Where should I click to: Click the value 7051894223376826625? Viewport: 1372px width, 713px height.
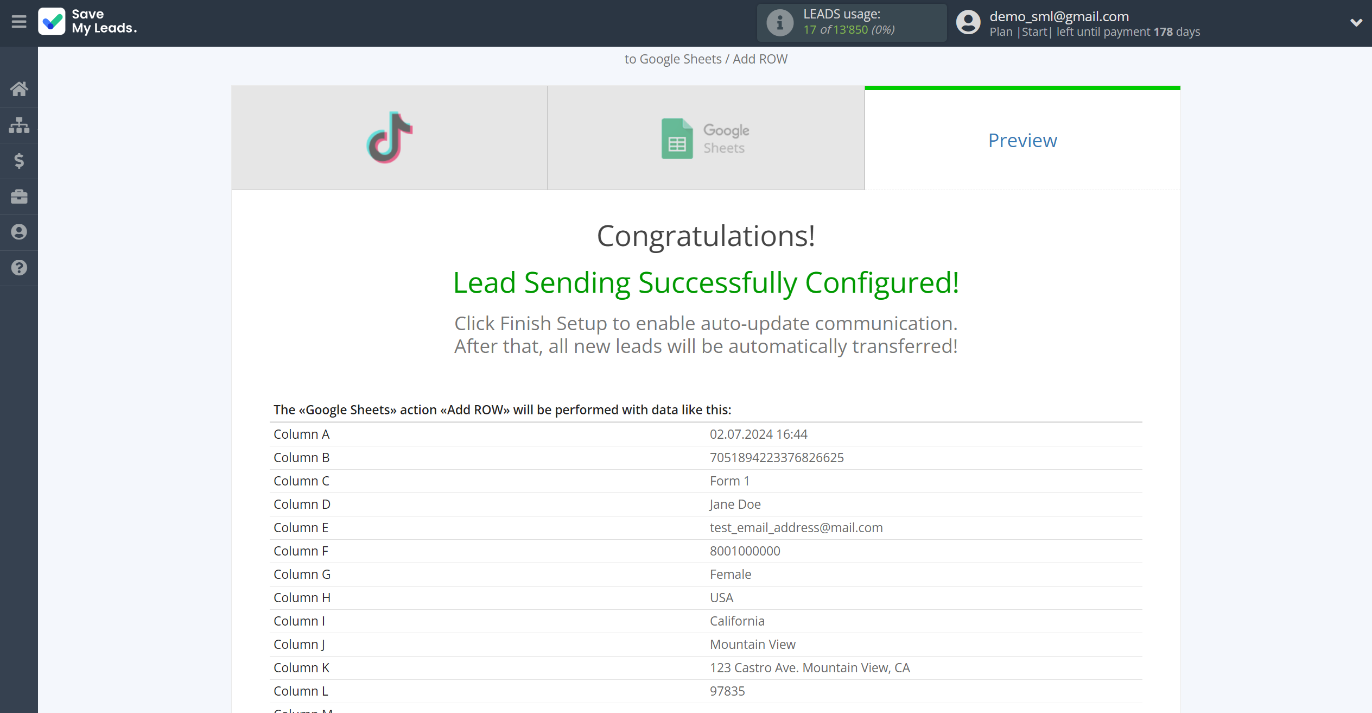coord(777,457)
